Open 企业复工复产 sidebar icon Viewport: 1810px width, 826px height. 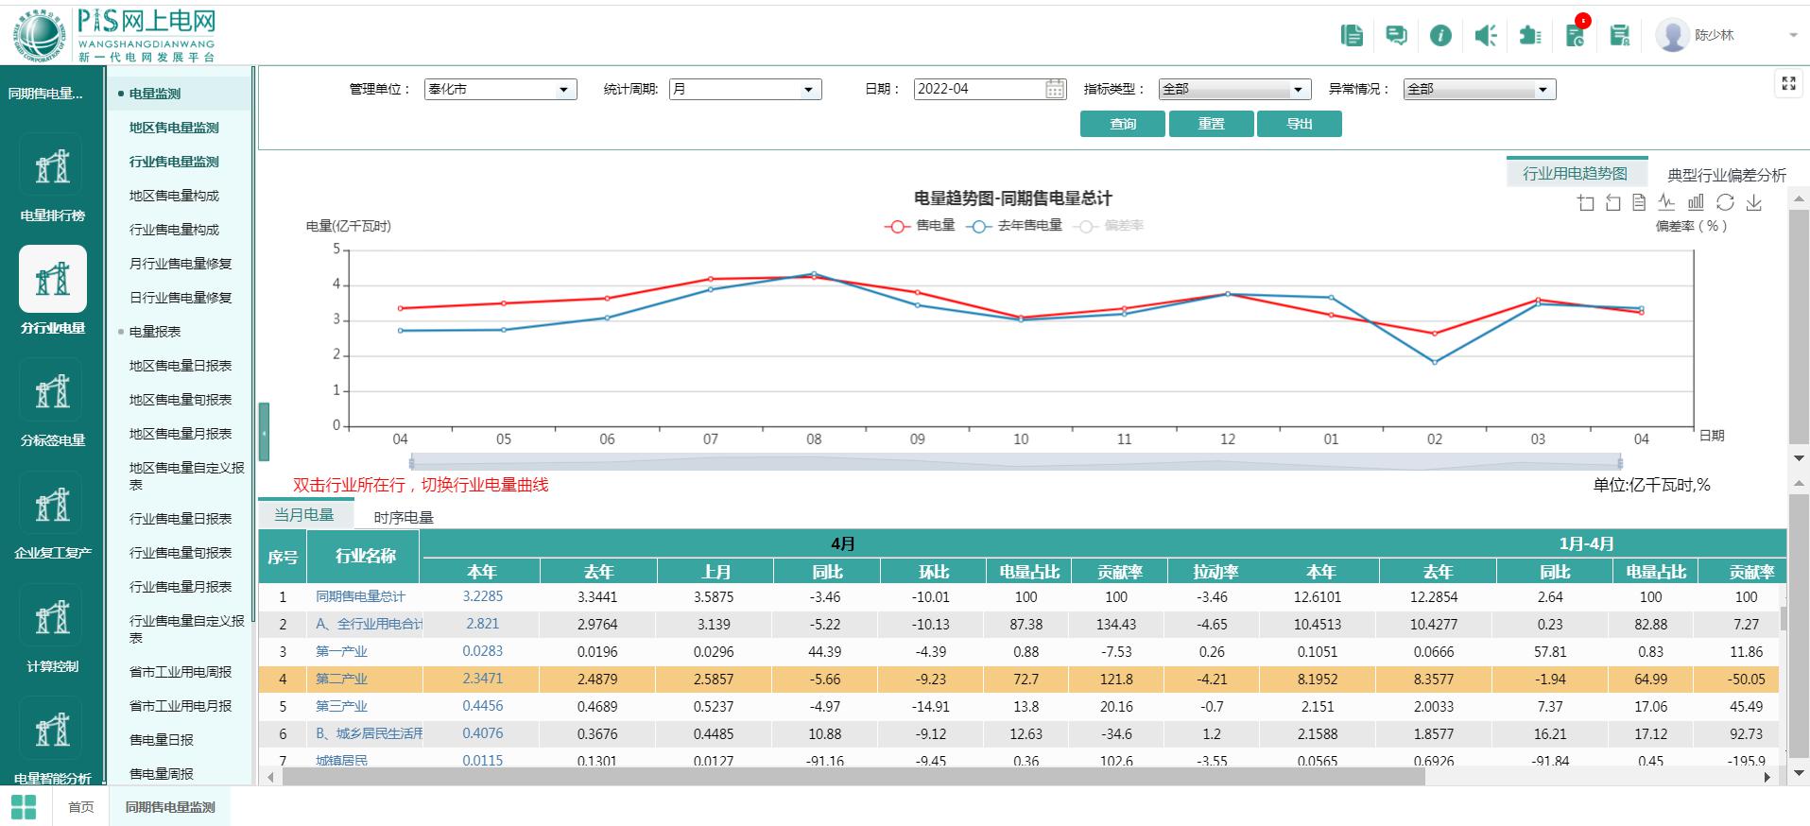[x=53, y=505]
